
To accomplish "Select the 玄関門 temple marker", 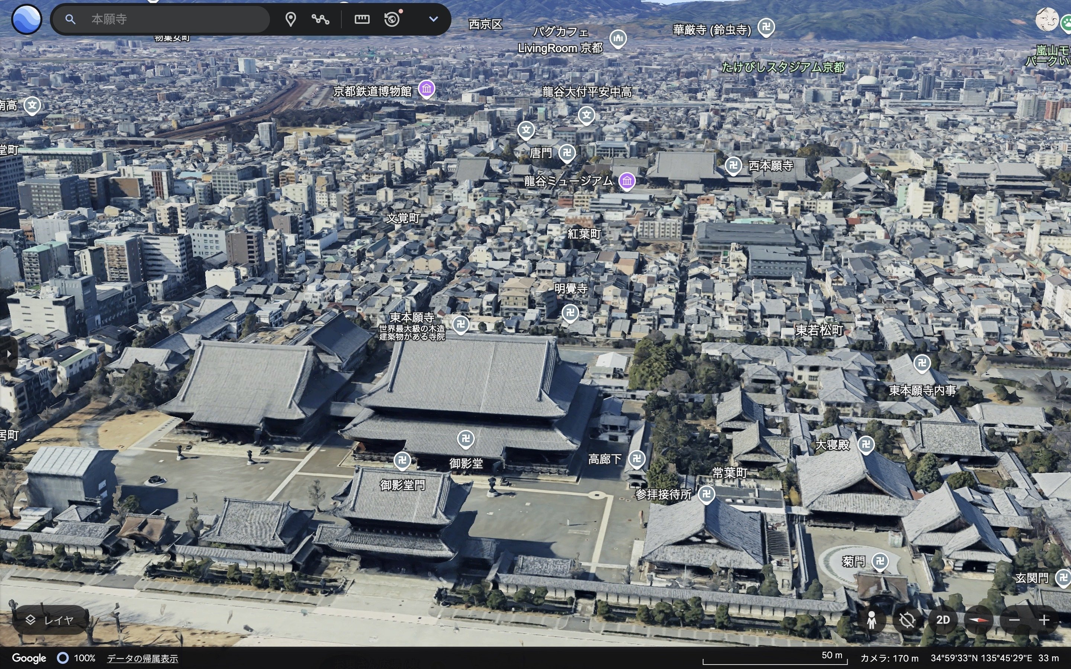I will [x=1064, y=578].
